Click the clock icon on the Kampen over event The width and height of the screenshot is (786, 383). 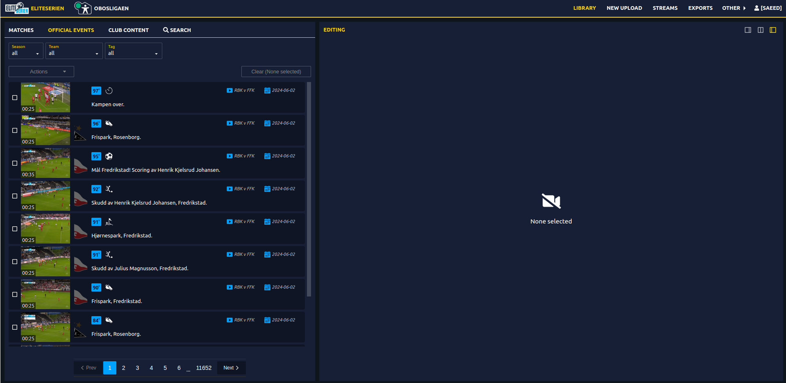[x=109, y=91]
